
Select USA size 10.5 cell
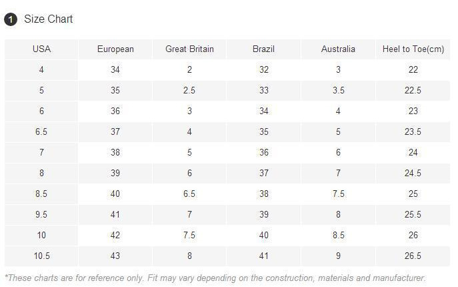pos(41,256)
